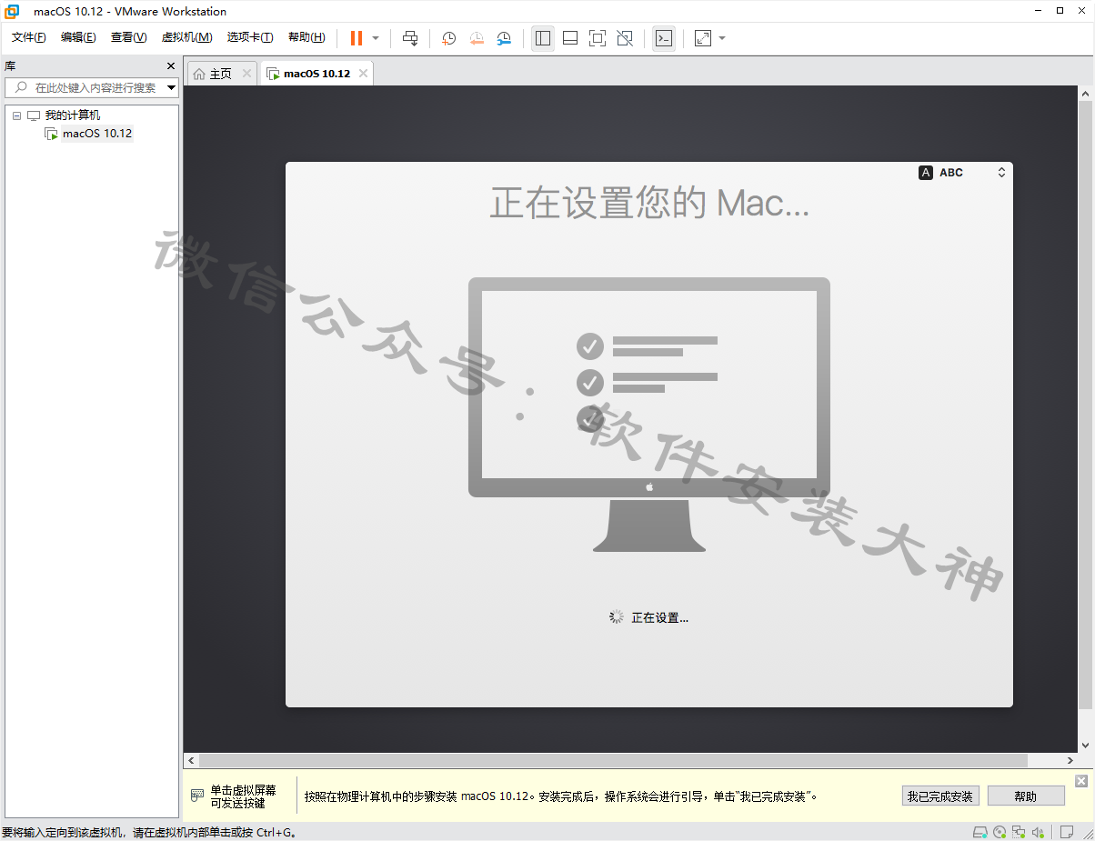Click the scroll-up arrow of the VM view
Viewport: 1095px width, 841px height.
(1085, 94)
